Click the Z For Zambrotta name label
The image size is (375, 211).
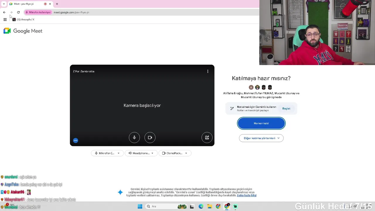click(83, 71)
